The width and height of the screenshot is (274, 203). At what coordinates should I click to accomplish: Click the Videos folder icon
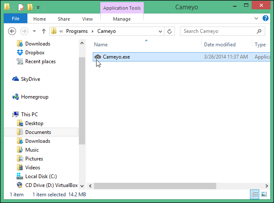pos(20,167)
